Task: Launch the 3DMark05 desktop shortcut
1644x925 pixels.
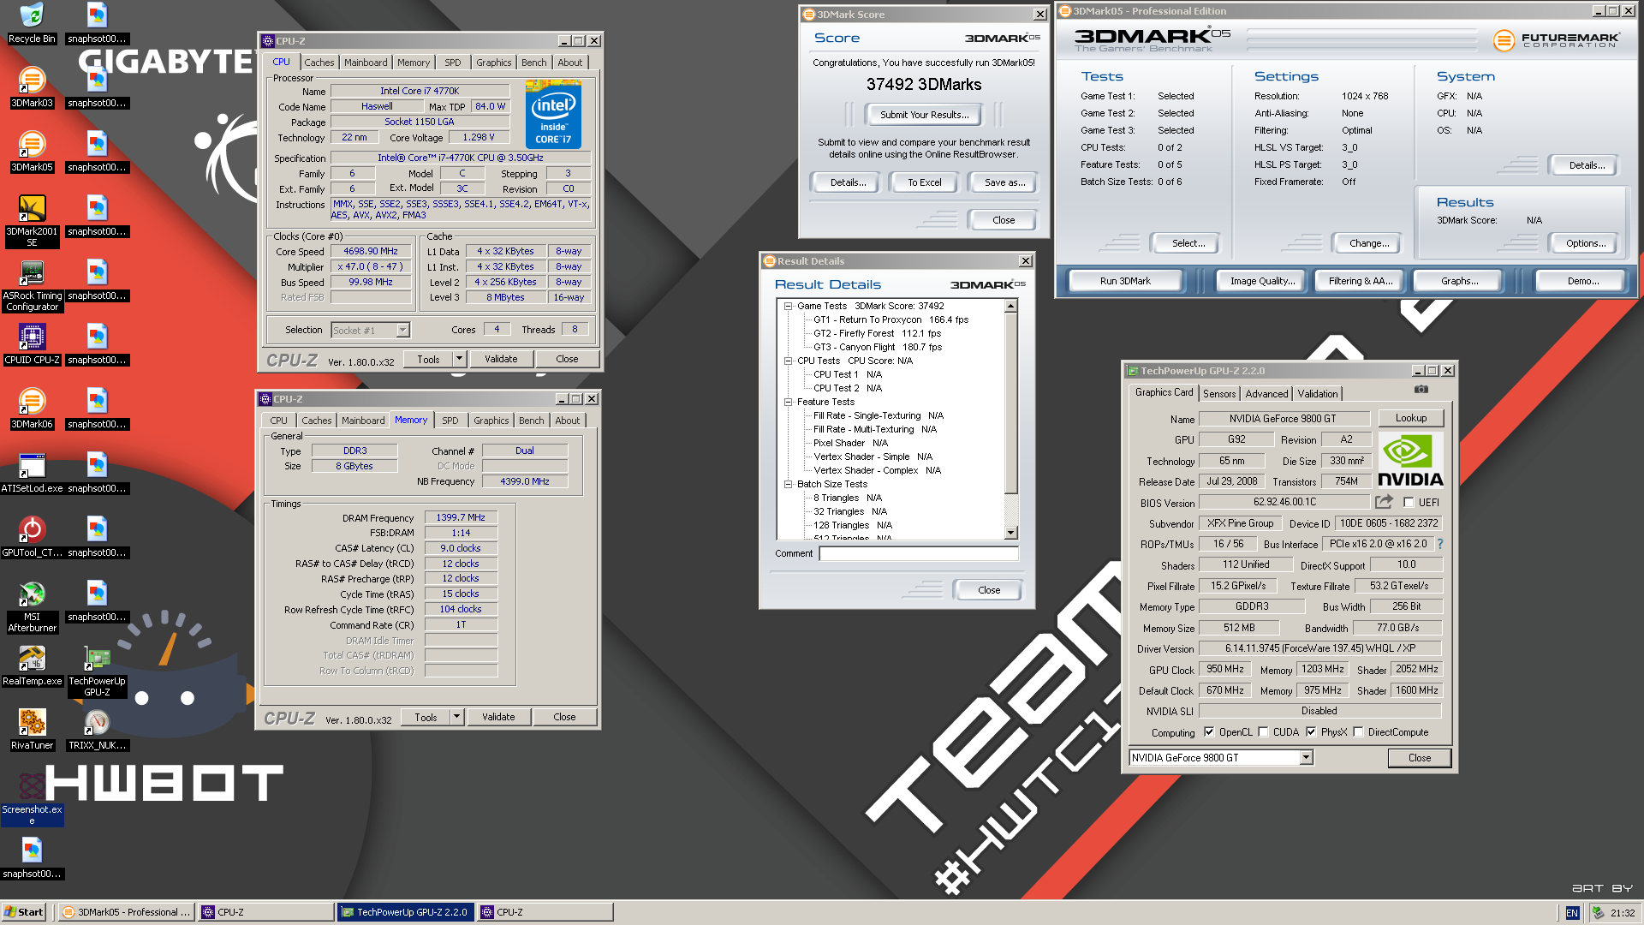Action: coord(32,152)
